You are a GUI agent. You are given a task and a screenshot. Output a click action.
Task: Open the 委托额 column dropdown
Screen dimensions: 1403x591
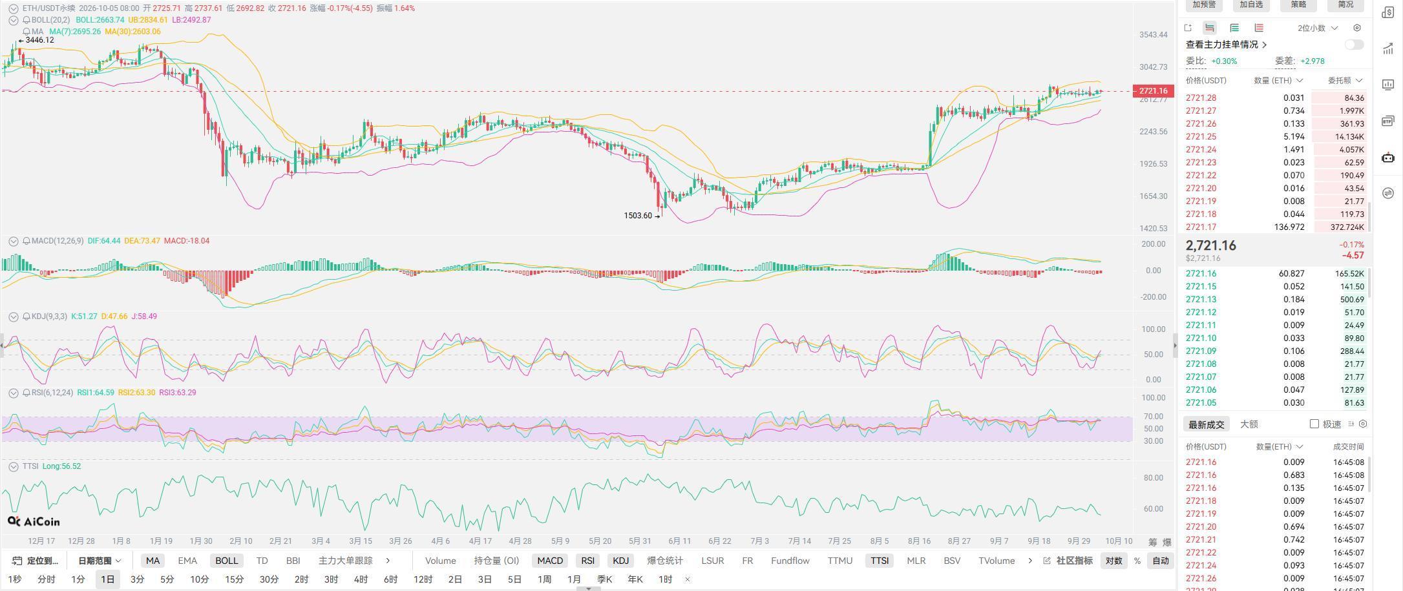[x=1346, y=80]
